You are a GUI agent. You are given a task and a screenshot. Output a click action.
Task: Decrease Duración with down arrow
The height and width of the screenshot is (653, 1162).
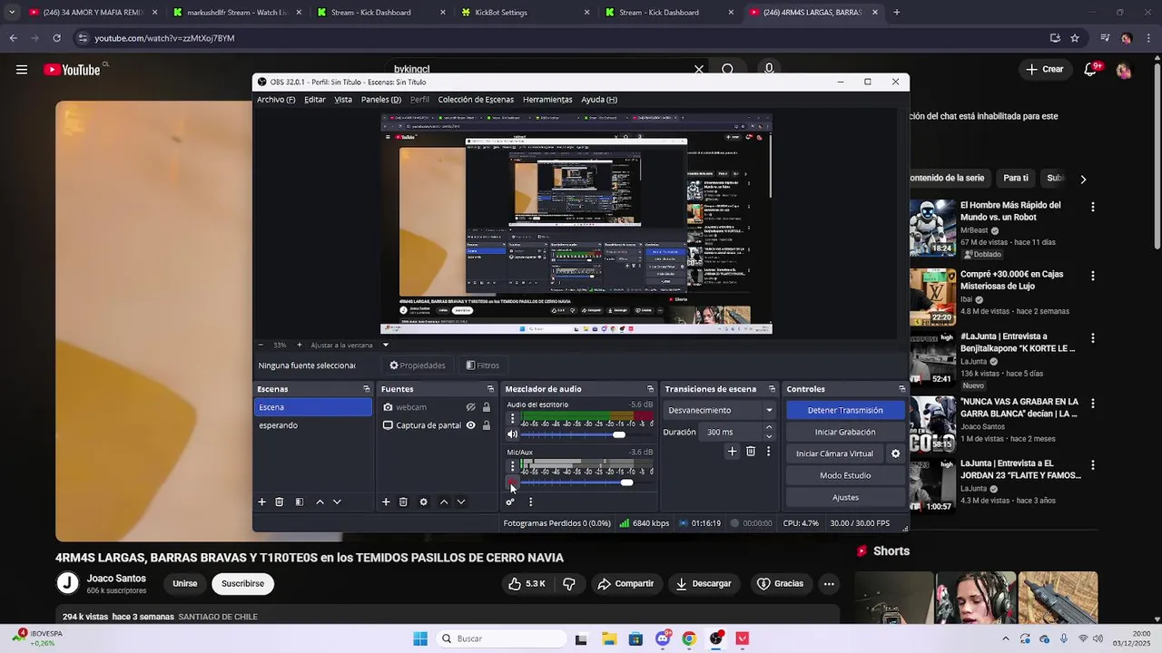pyautogui.click(x=769, y=436)
